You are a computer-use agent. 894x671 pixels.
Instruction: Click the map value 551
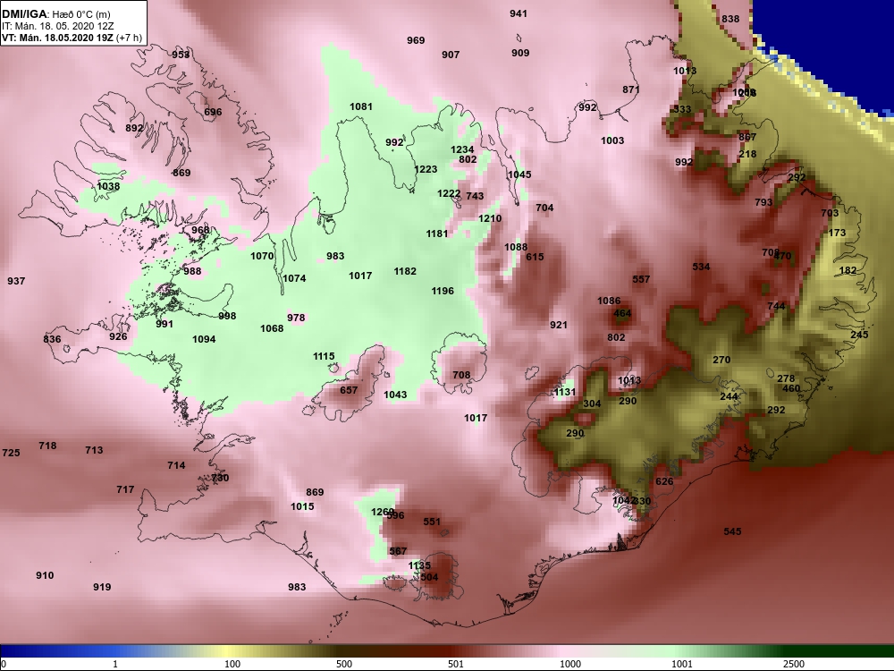(432, 522)
